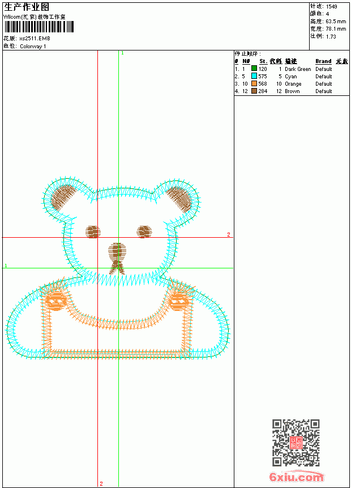
Task: Click the bear's left brown ear
Action: 64,196
